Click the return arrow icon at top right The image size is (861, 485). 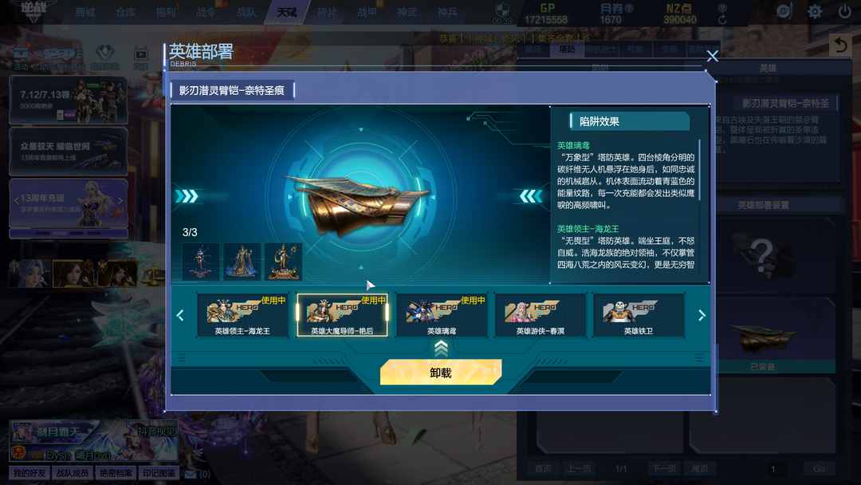pos(840,45)
